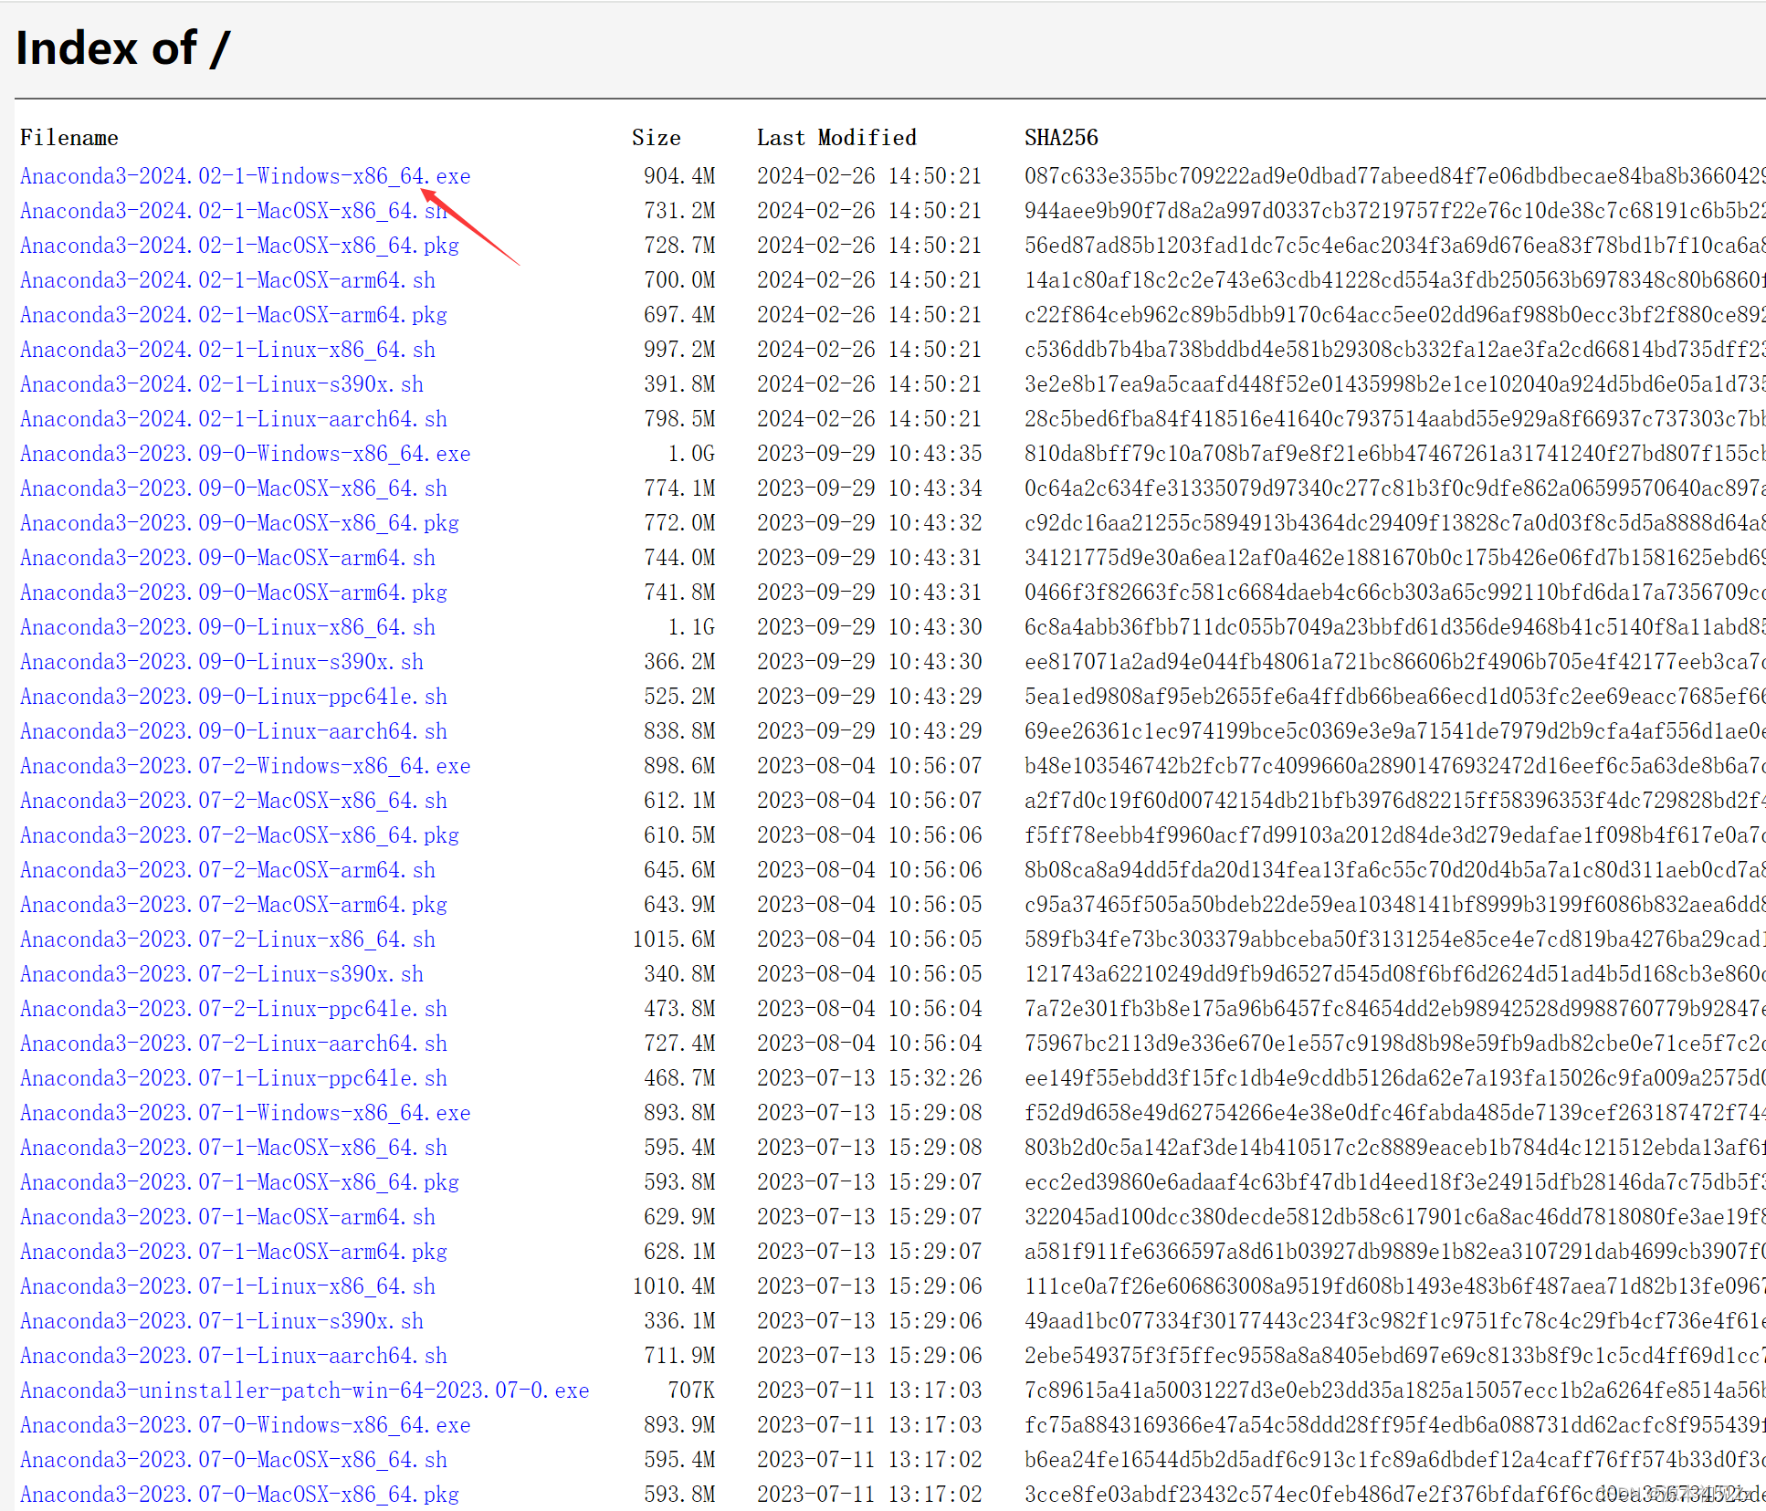Click Anaconda3-2023.07-1-Linux-ppc64le.sh link
The height and width of the screenshot is (1511, 1766).
(x=234, y=1078)
